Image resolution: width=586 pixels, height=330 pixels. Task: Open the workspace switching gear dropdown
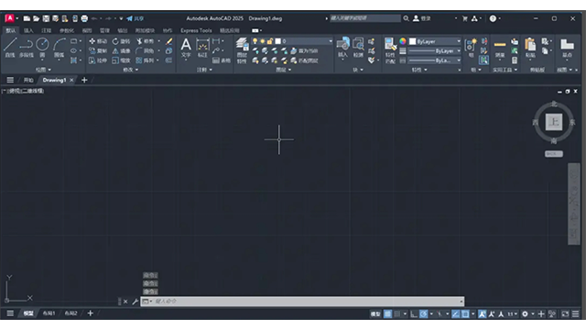(x=527, y=313)
